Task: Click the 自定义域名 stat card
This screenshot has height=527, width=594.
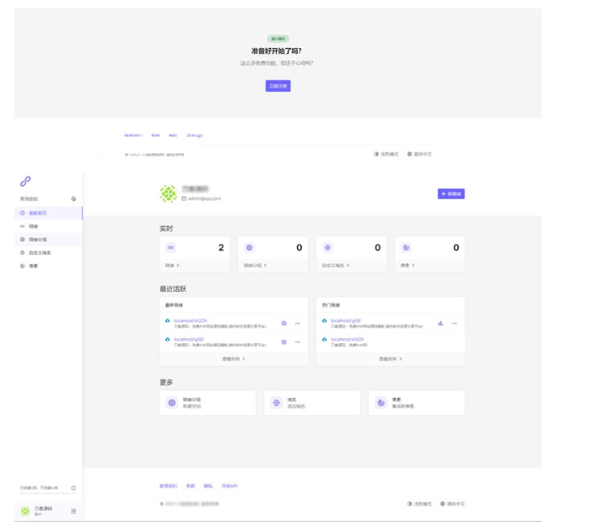Action: [x=353, y=255]
